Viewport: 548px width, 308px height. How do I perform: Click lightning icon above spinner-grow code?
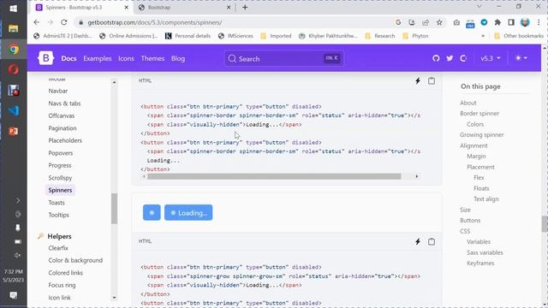click(418, 241)
